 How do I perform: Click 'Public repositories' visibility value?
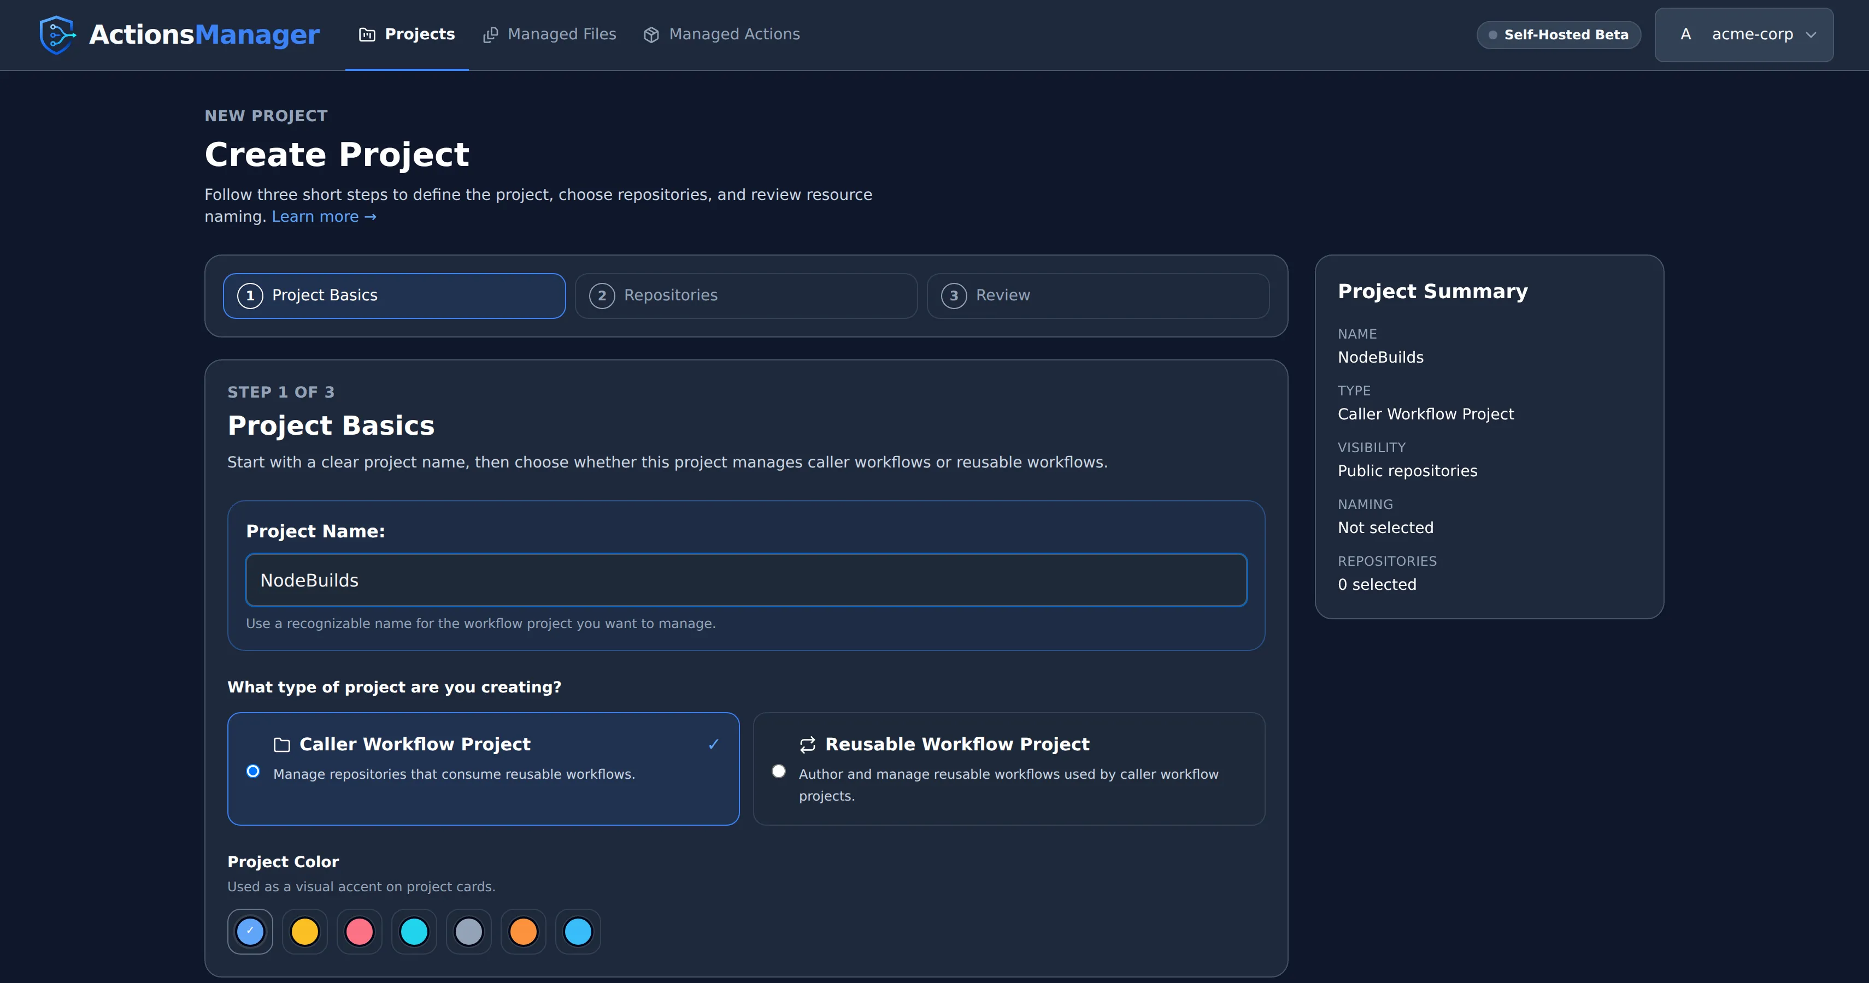1407,471
